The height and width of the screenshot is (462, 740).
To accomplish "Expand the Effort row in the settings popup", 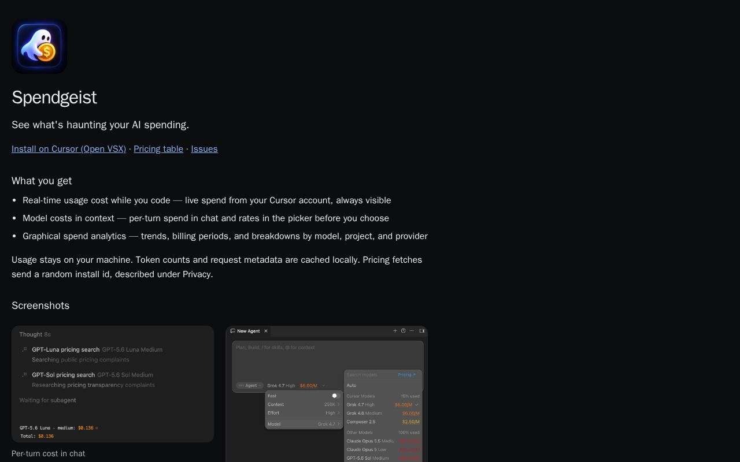I will [304, 413].
